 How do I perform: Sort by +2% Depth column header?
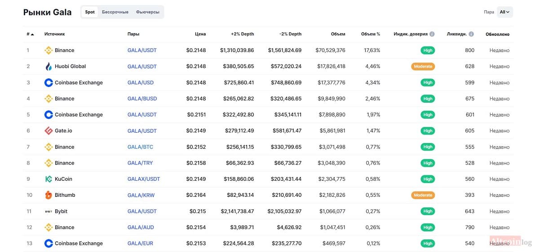tap(242, 34)
